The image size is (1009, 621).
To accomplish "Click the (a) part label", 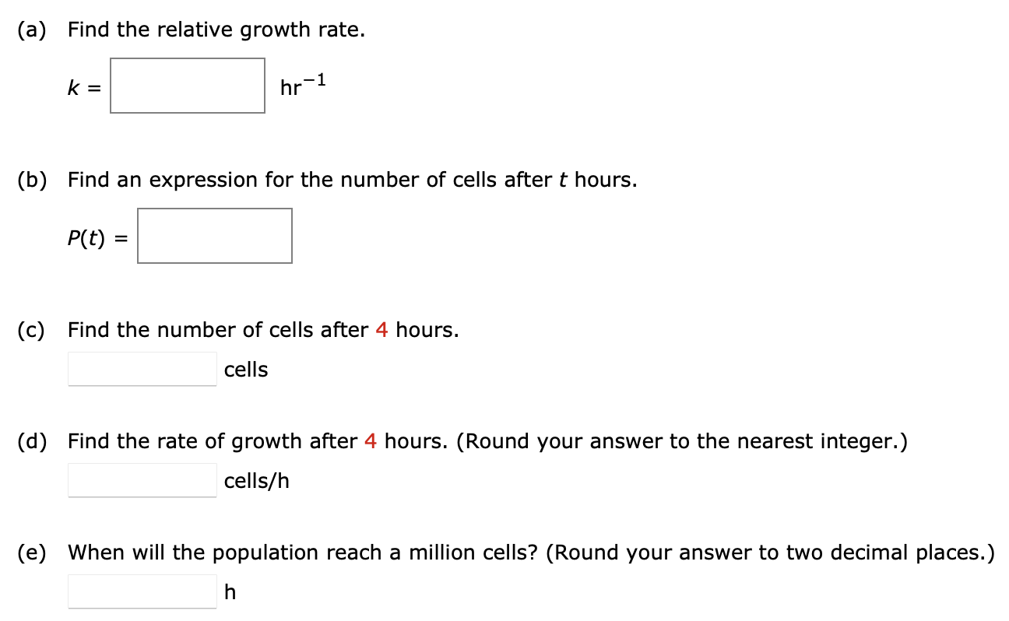I will click(31, 30).
